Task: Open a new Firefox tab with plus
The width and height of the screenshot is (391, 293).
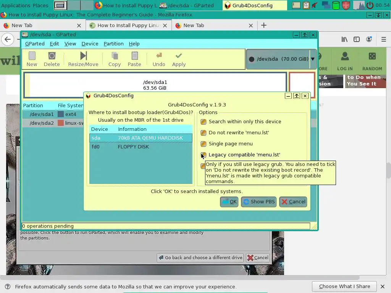Action: pyautogui.click(x=263, y=26)
